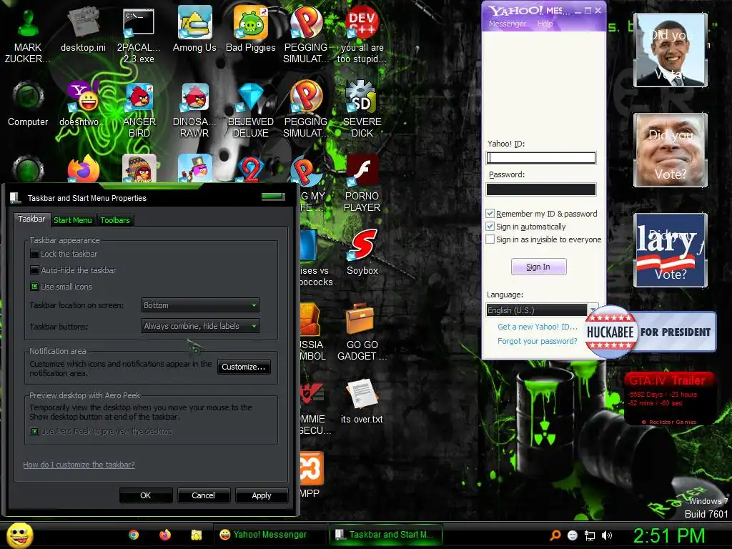Toggle Sign in automatically checkbox
This screenshot has height=549, width=732.
coord(490,227)
